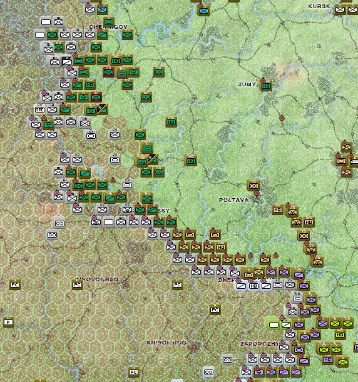Click the blue infantry counter left of Kursk
Image resolution: width=358 pixels, height=382 pixels.
tap(203, 11)
